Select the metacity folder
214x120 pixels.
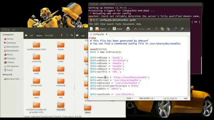tap(36, 58)
